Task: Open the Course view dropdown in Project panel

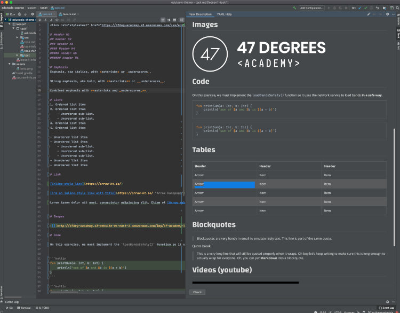Action: click(x=11, y=14)
